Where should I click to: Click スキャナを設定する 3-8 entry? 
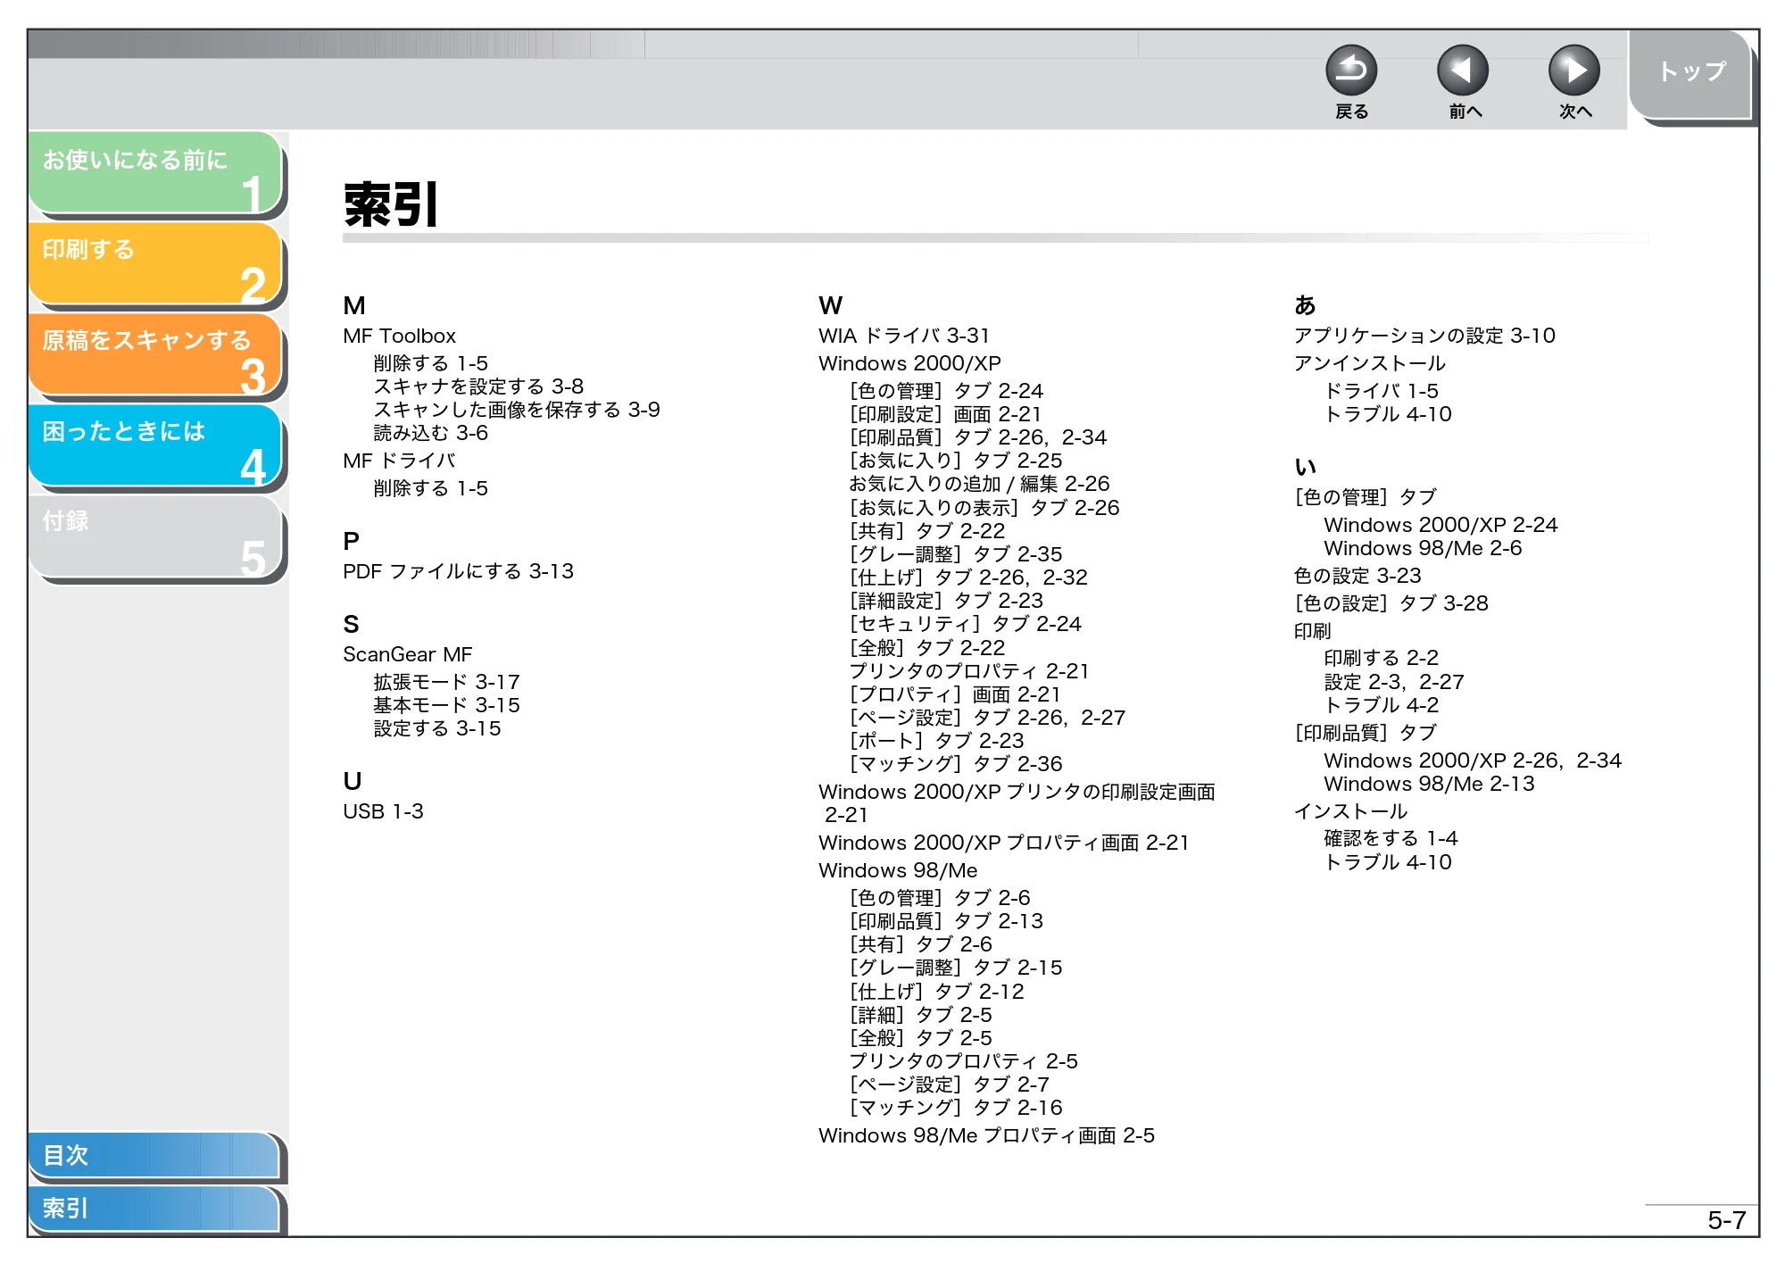tap(478, 386)
